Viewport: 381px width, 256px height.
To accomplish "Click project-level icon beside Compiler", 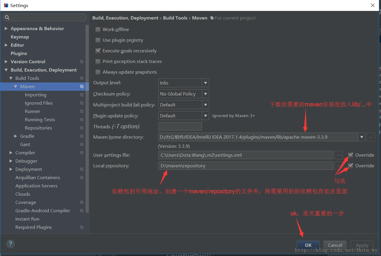I will point(82,153).
